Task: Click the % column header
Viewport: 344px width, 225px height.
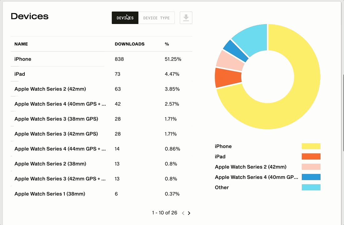Action: [167, 44]
